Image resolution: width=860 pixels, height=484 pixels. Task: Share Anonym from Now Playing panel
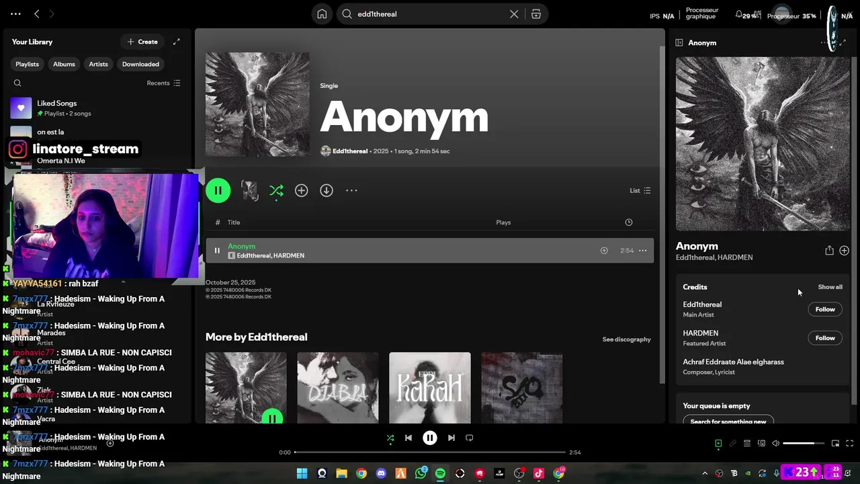pos(829,251)
